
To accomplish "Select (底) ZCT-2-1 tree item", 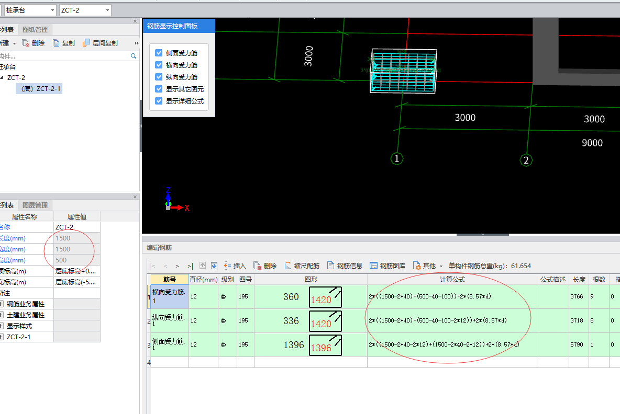I will [39, 89].
